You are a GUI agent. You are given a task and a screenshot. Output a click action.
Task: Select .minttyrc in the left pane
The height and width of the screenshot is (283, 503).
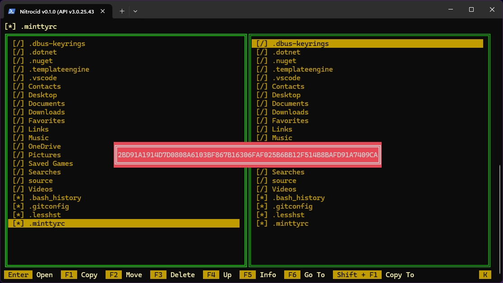pyautogui.click(x=46, y=224)
